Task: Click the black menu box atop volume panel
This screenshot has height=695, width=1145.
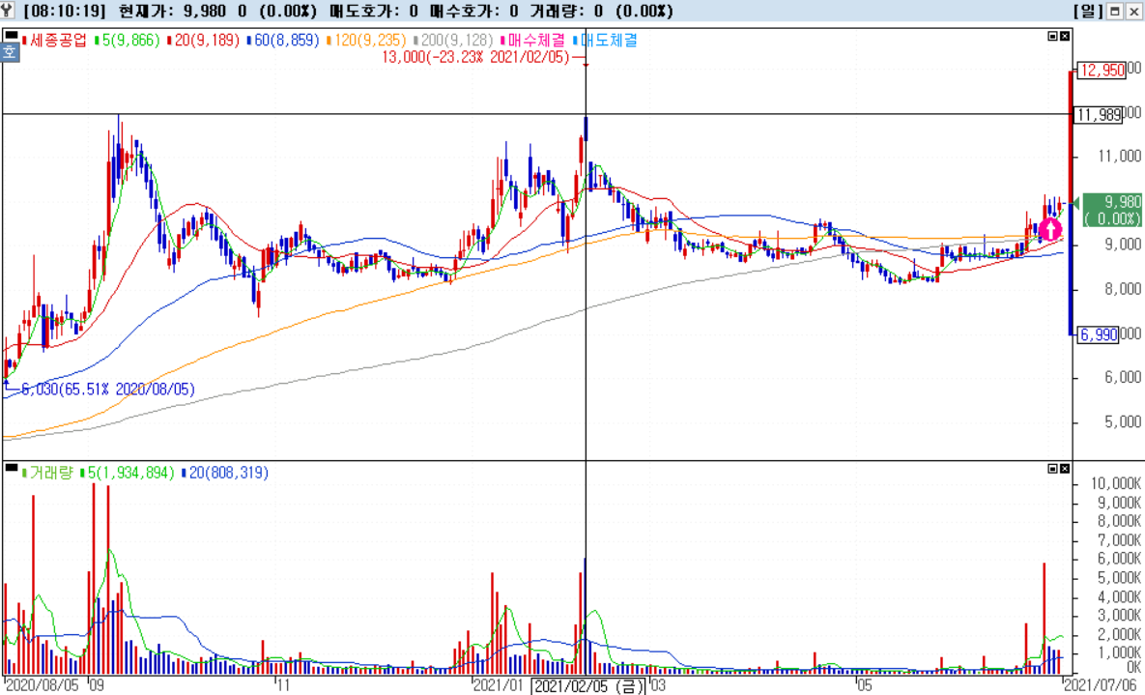Action: point(12,467)
